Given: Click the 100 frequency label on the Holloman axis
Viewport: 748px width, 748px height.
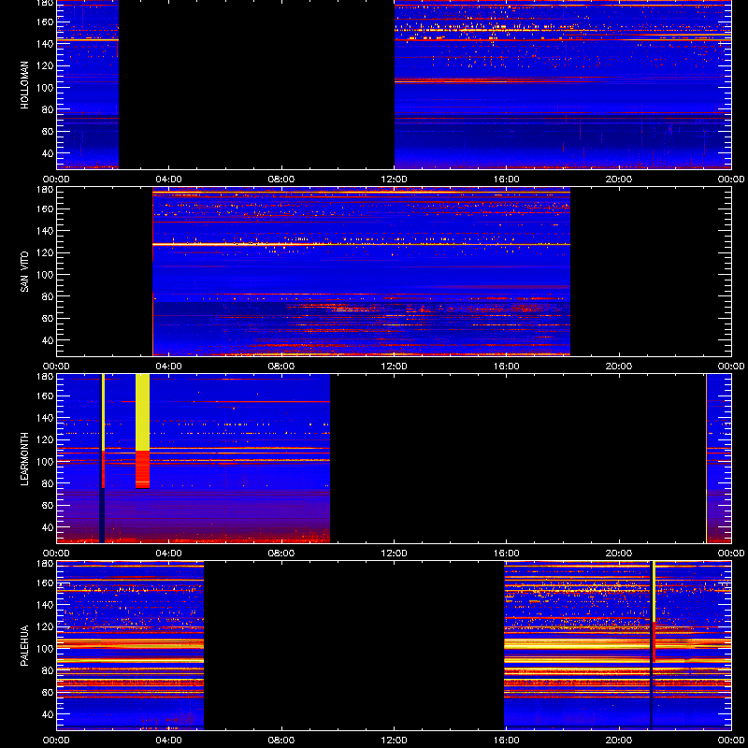Looking at the screenshot, I should [46, 88].
